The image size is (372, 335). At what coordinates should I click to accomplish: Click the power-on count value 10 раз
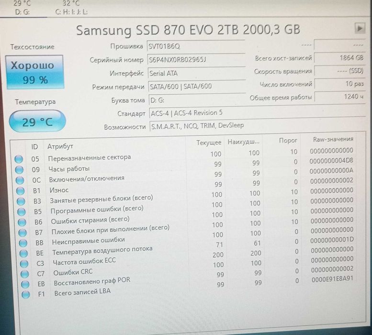(340, 84)
